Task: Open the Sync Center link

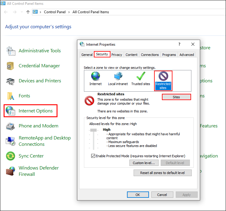Action: tap(31, 156)
